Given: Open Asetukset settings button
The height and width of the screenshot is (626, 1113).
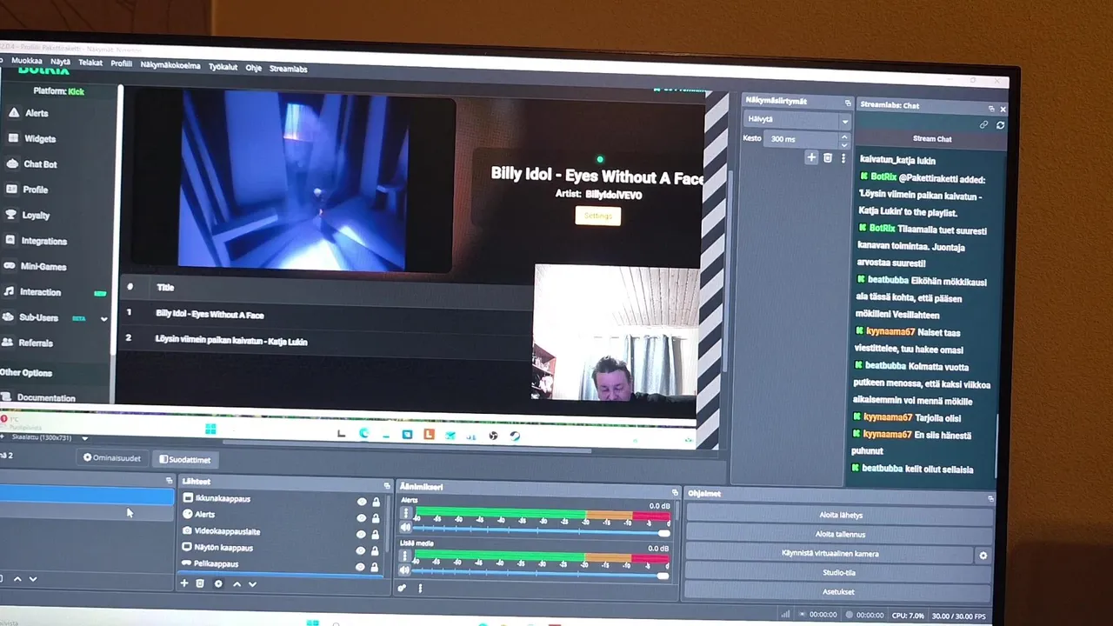Looking at the screenshot, I should click(839, 592).
